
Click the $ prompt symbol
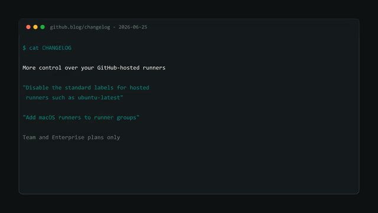[24, 48]
